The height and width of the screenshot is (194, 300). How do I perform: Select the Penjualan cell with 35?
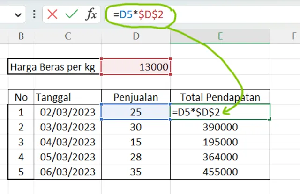pyautogui.click(x=136, y=172)
